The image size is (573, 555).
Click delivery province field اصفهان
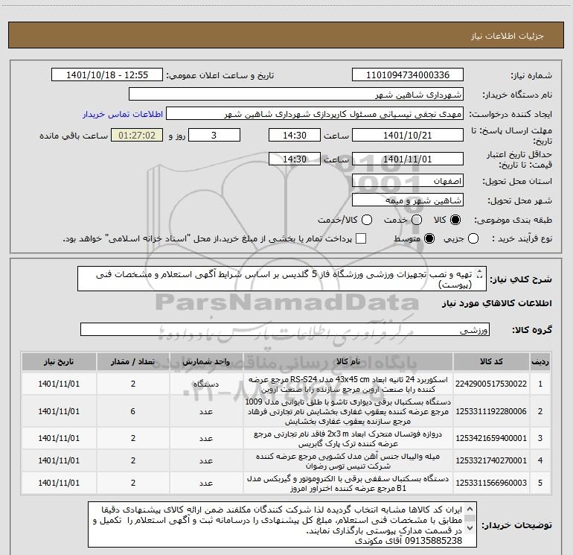coord(408,181)
